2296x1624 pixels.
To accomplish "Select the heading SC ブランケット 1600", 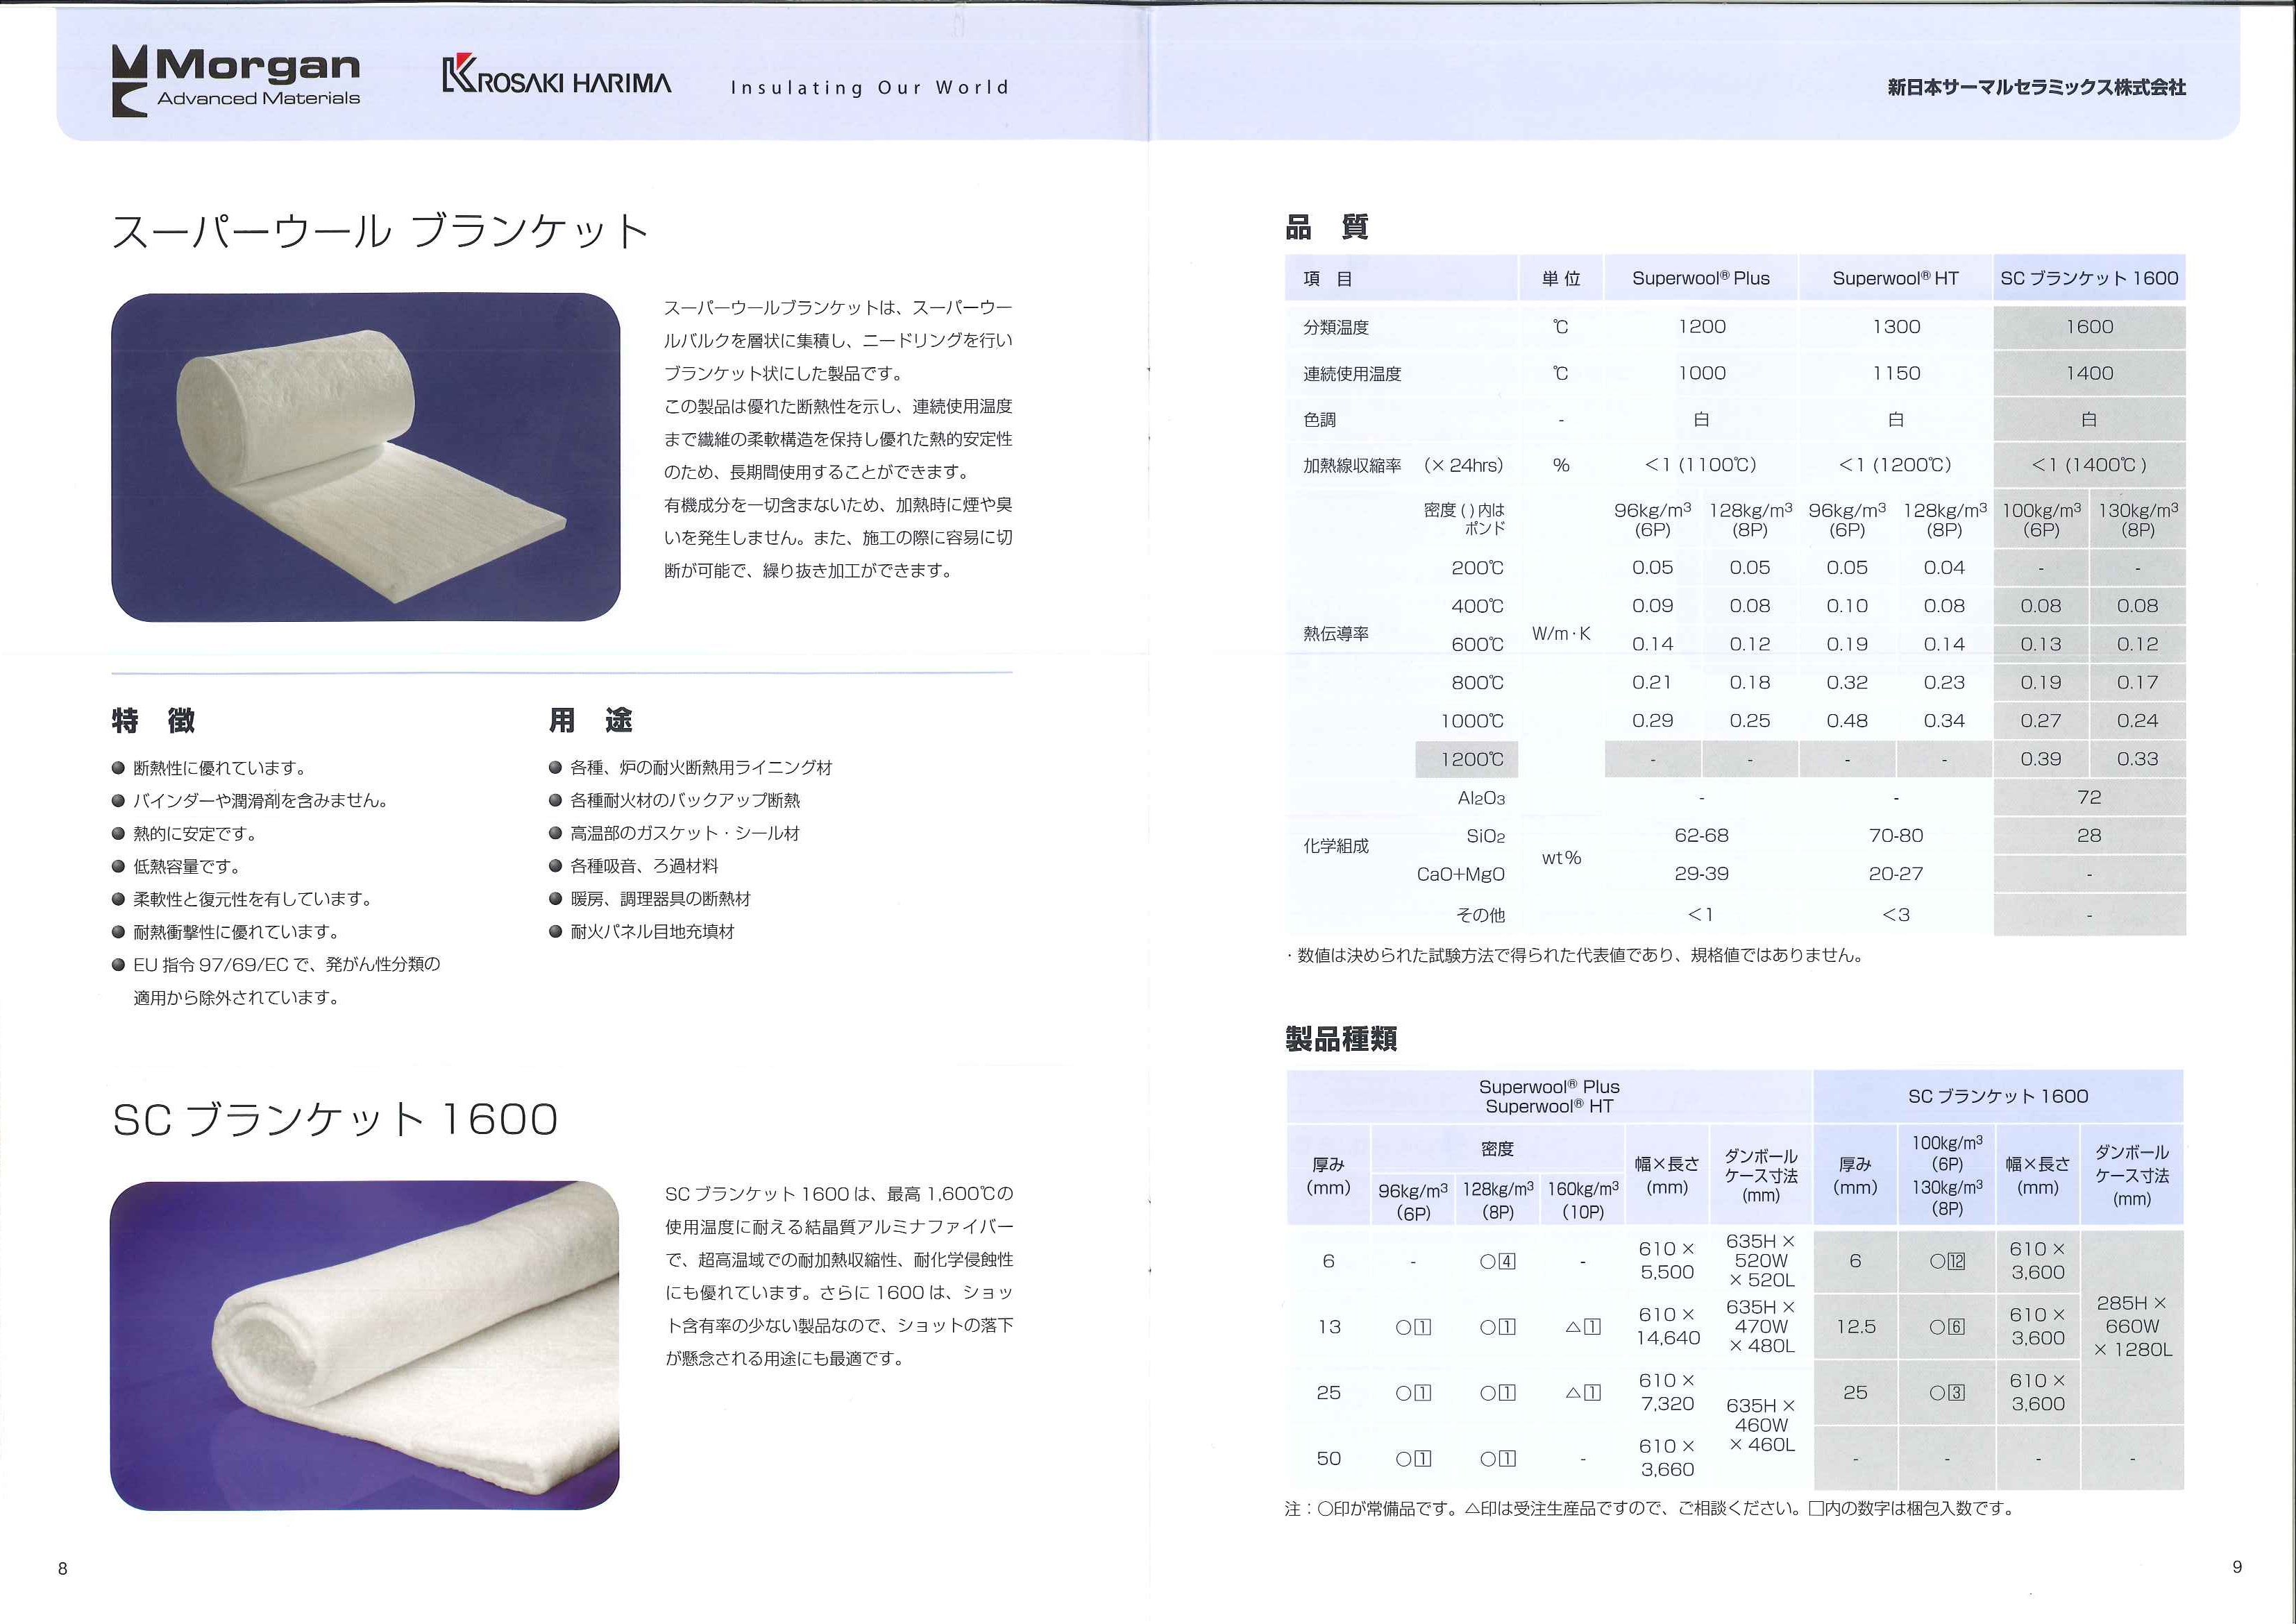I will tap(335, 1120).
